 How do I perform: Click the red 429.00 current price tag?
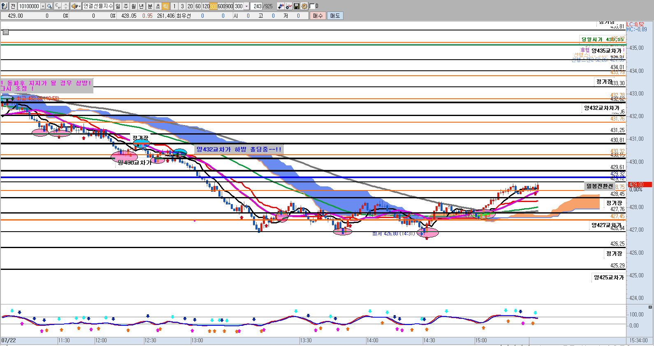coord(640,185)
